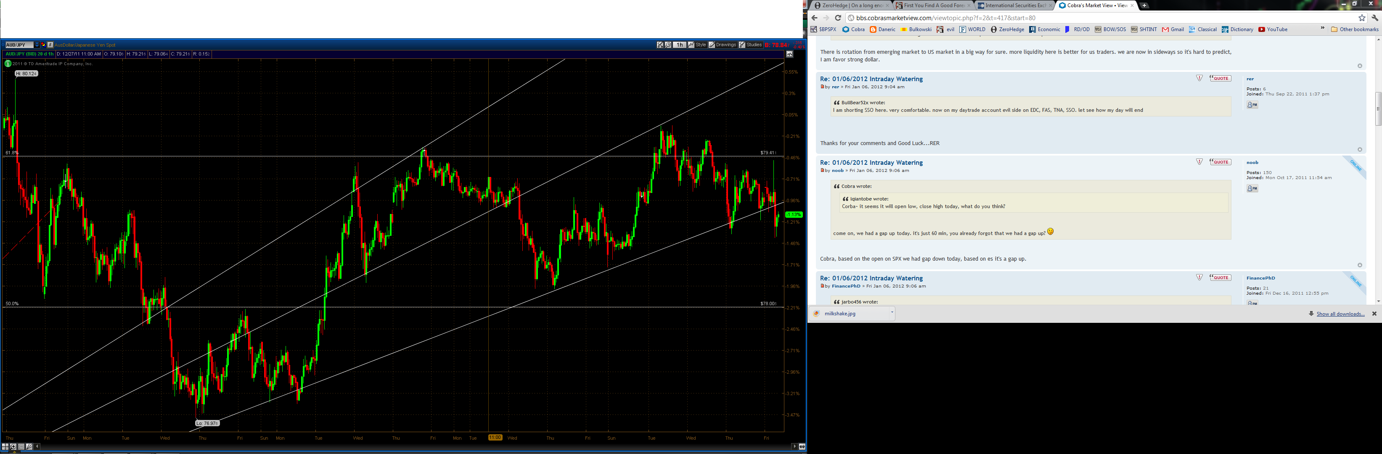
Task: Open milkshake.jpg download item
Action: (849, 314)
